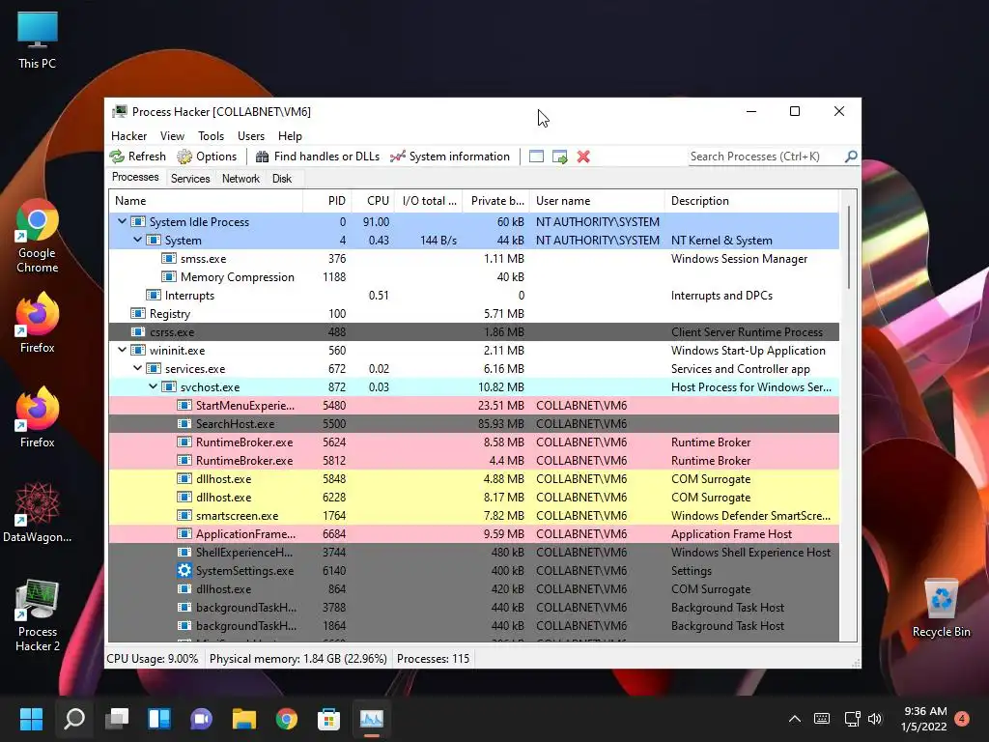Collapse System Idle Process tree
The height and width of the screenshot is (742, 989).
point(123,221)
